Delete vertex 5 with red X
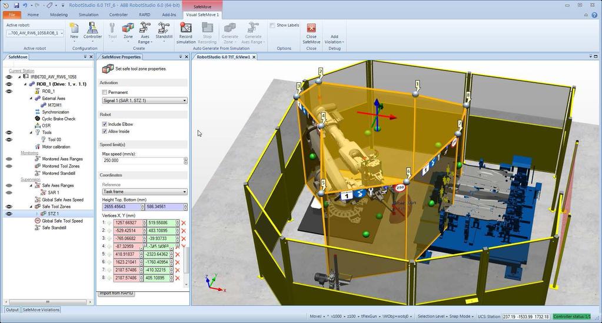 point(177,254)
